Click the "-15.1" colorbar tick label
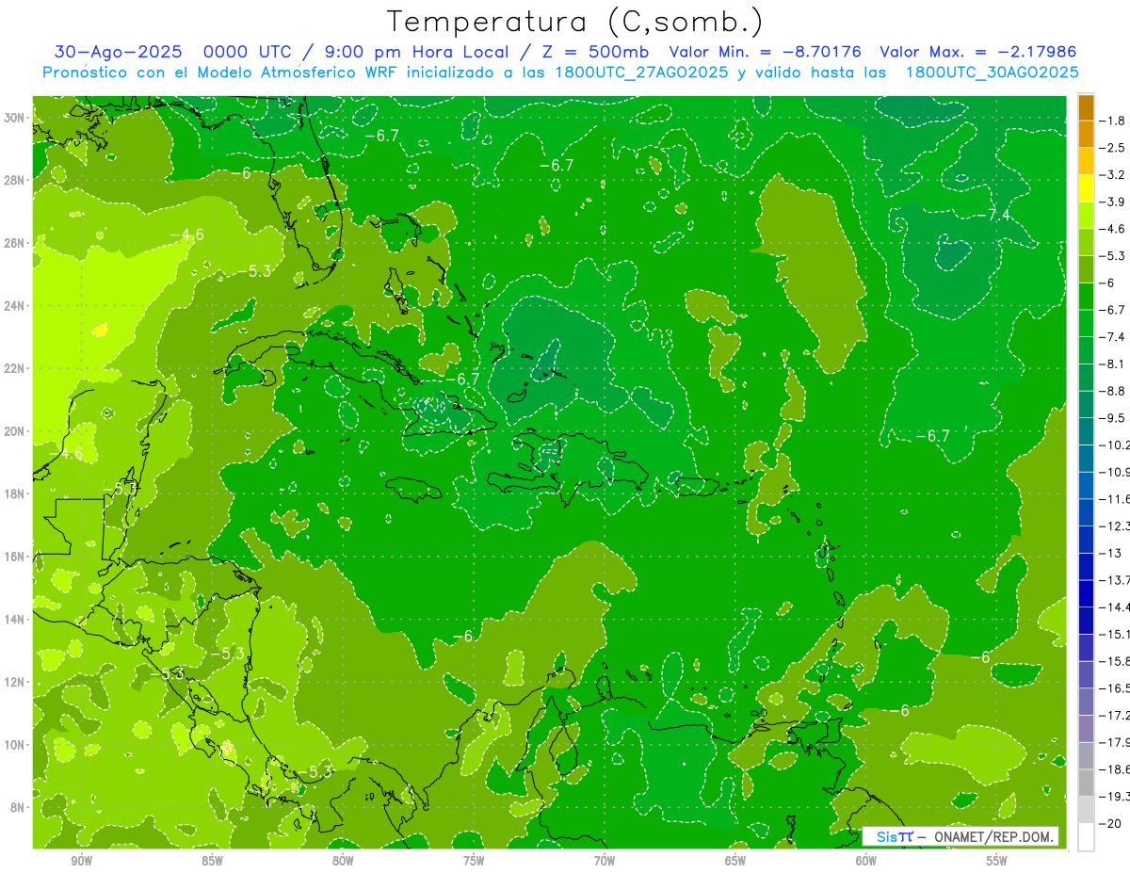 pyautogui.click(x=1114, y=634)
